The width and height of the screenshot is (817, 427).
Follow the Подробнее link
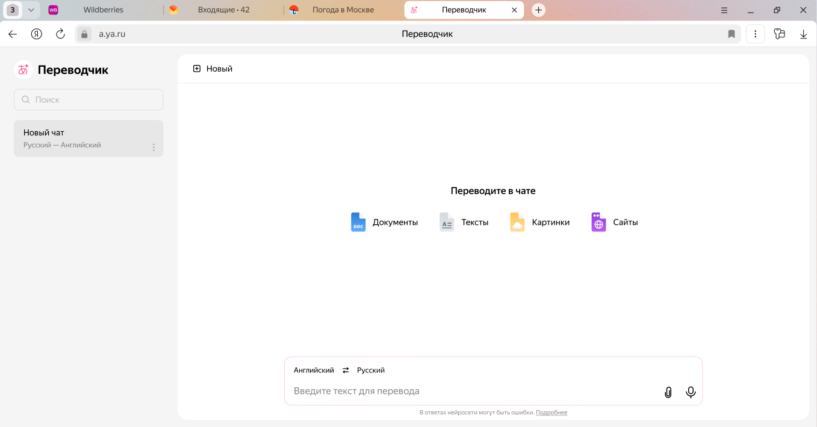point(551,413)
